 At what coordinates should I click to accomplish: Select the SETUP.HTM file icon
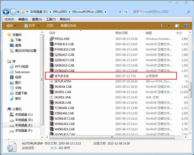click(51, 81)
